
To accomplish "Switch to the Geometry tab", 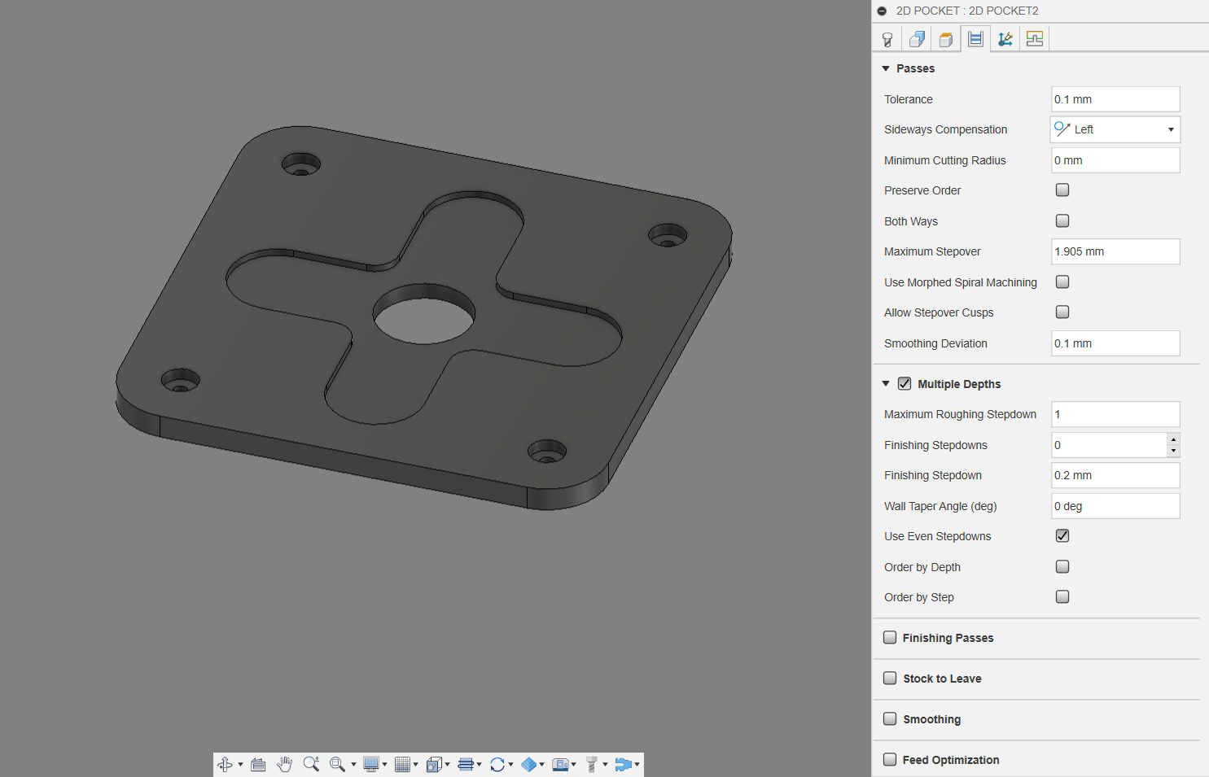I will (917, 39).
